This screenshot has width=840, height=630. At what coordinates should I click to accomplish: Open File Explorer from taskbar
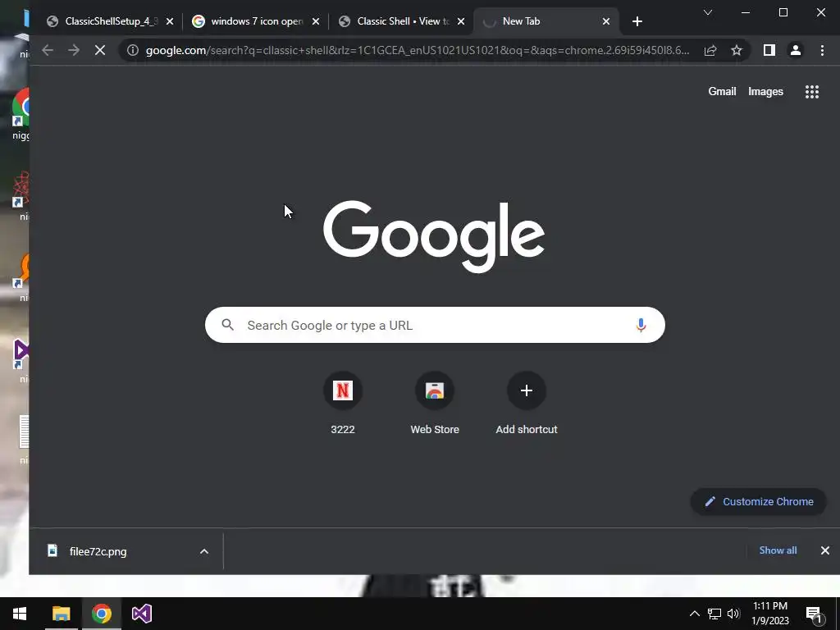61,614
